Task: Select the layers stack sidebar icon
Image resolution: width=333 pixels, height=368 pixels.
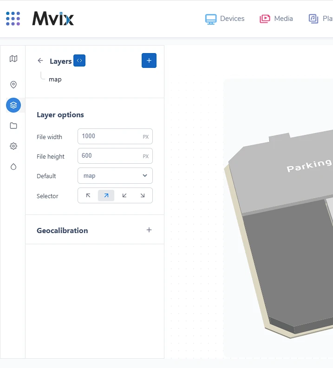Action: click(13, 105)
